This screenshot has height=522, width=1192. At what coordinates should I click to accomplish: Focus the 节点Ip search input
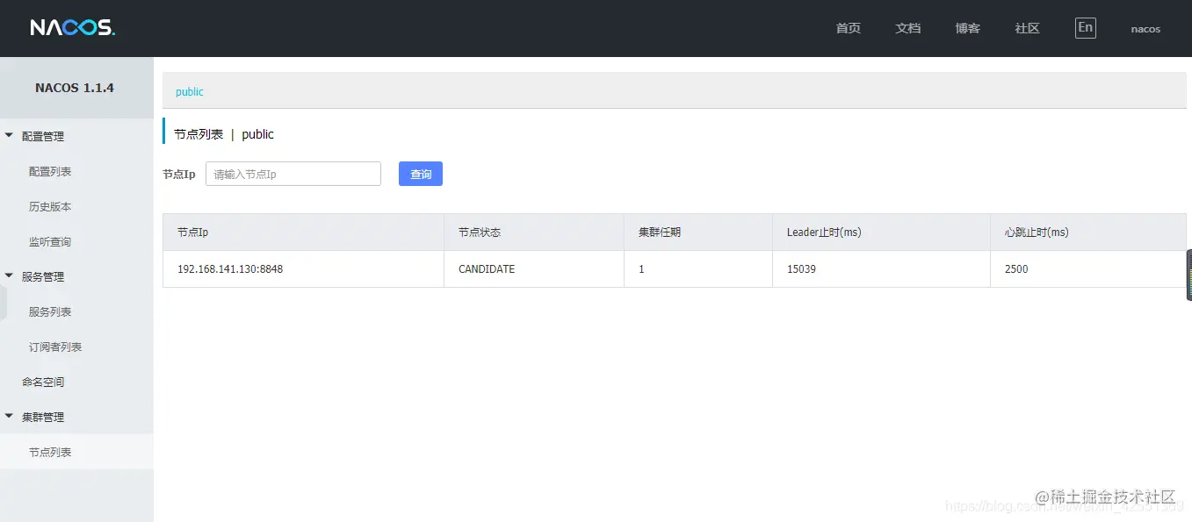(293, 174)
